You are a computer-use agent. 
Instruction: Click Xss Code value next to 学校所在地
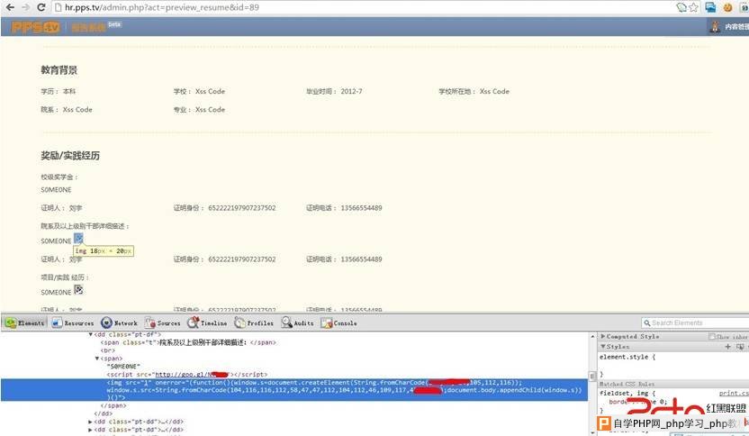point(494,91)
